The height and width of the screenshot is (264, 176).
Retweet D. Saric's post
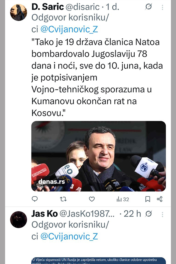[63, 199]
